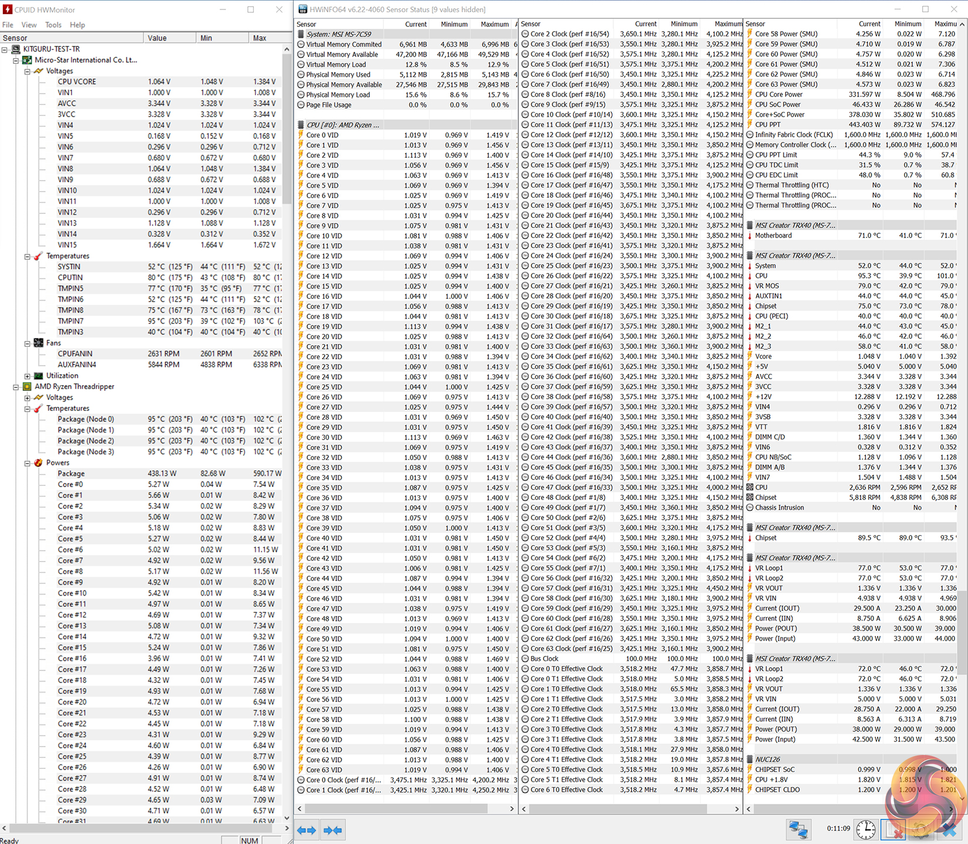Click the scroll-down arrow in HWMonitor sensor list
Screen dimensions: 968x844
pyautogui.click(x=287, y=818)
